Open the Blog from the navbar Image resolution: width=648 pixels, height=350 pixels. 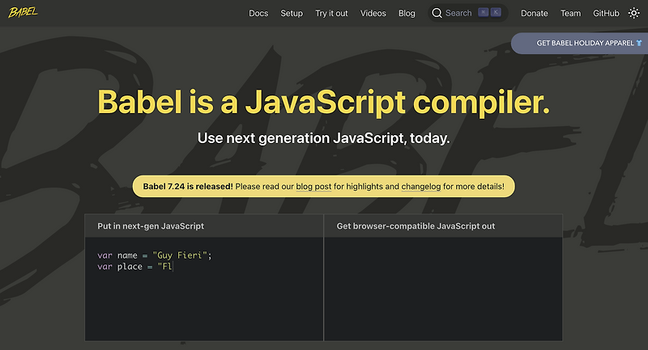[x=407, y=13]
